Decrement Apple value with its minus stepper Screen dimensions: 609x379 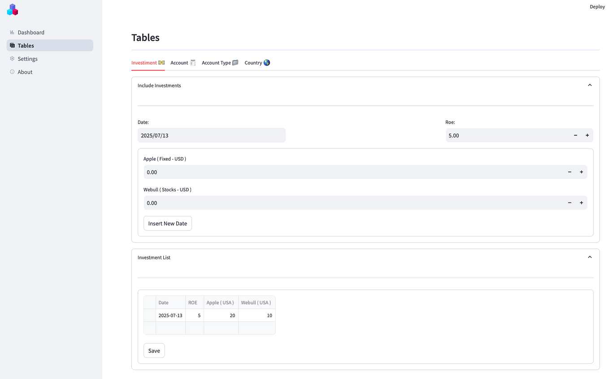(x=570, y=172)
